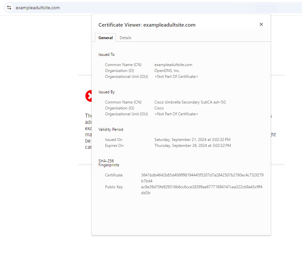Click the Cisco organization value under Issued By

(x=159, y=108)
